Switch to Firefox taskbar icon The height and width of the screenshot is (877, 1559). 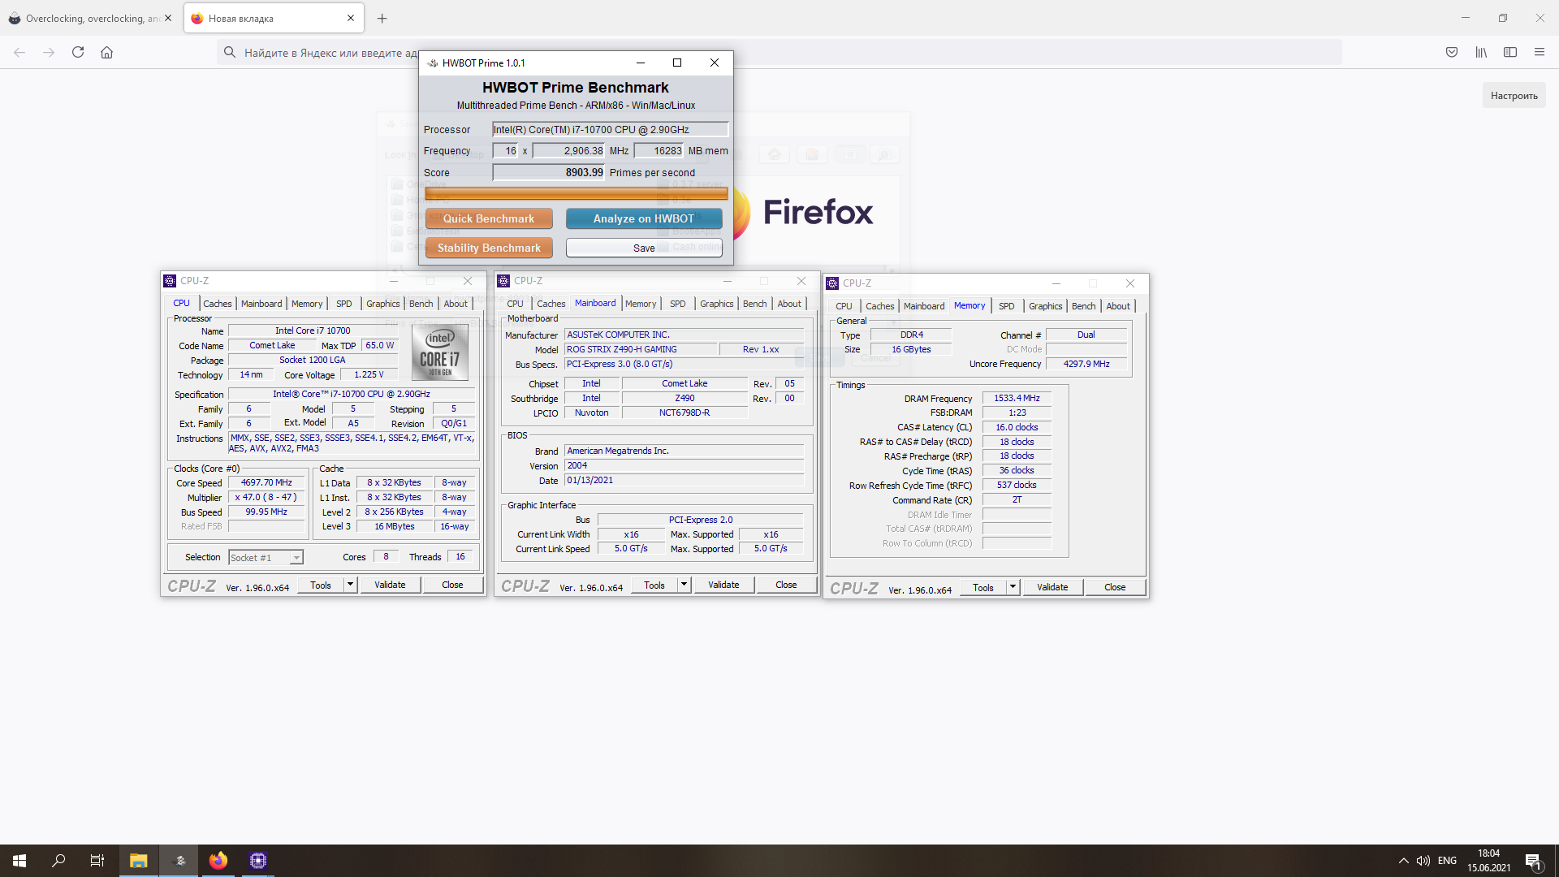click(218, 861)
